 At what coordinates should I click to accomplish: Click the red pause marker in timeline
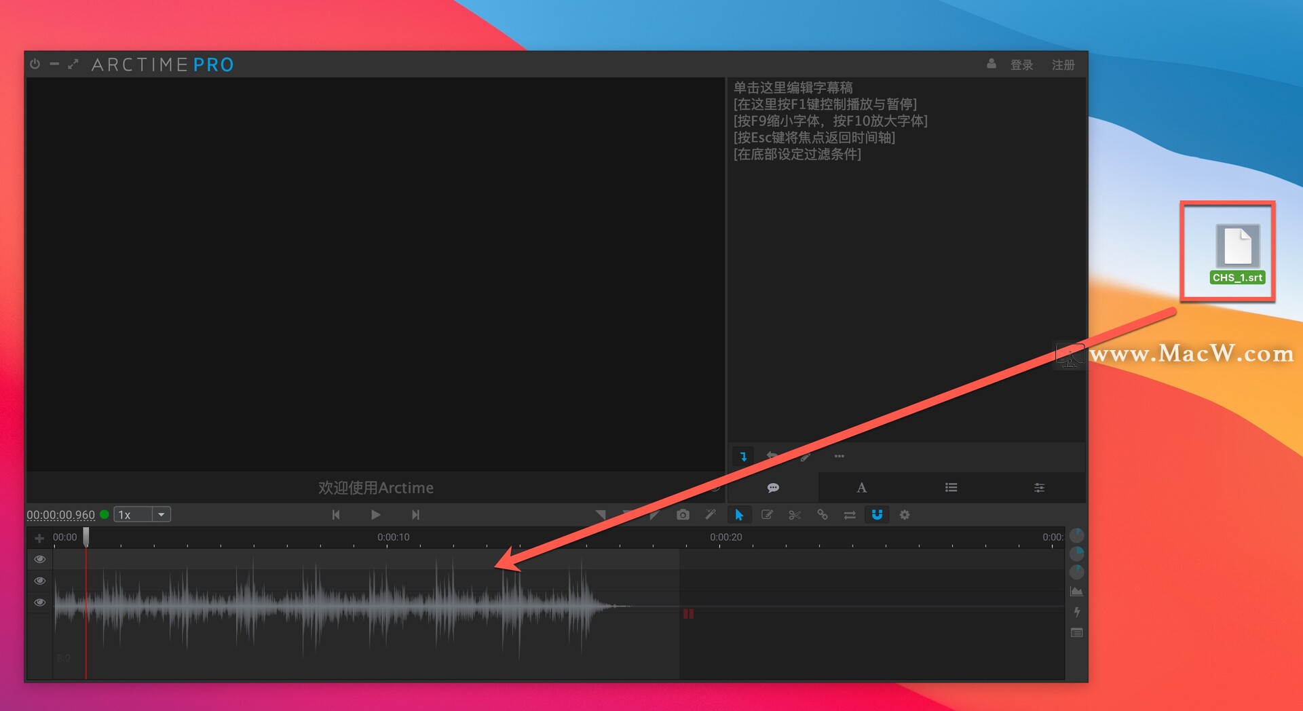click(x=688, y=614)
